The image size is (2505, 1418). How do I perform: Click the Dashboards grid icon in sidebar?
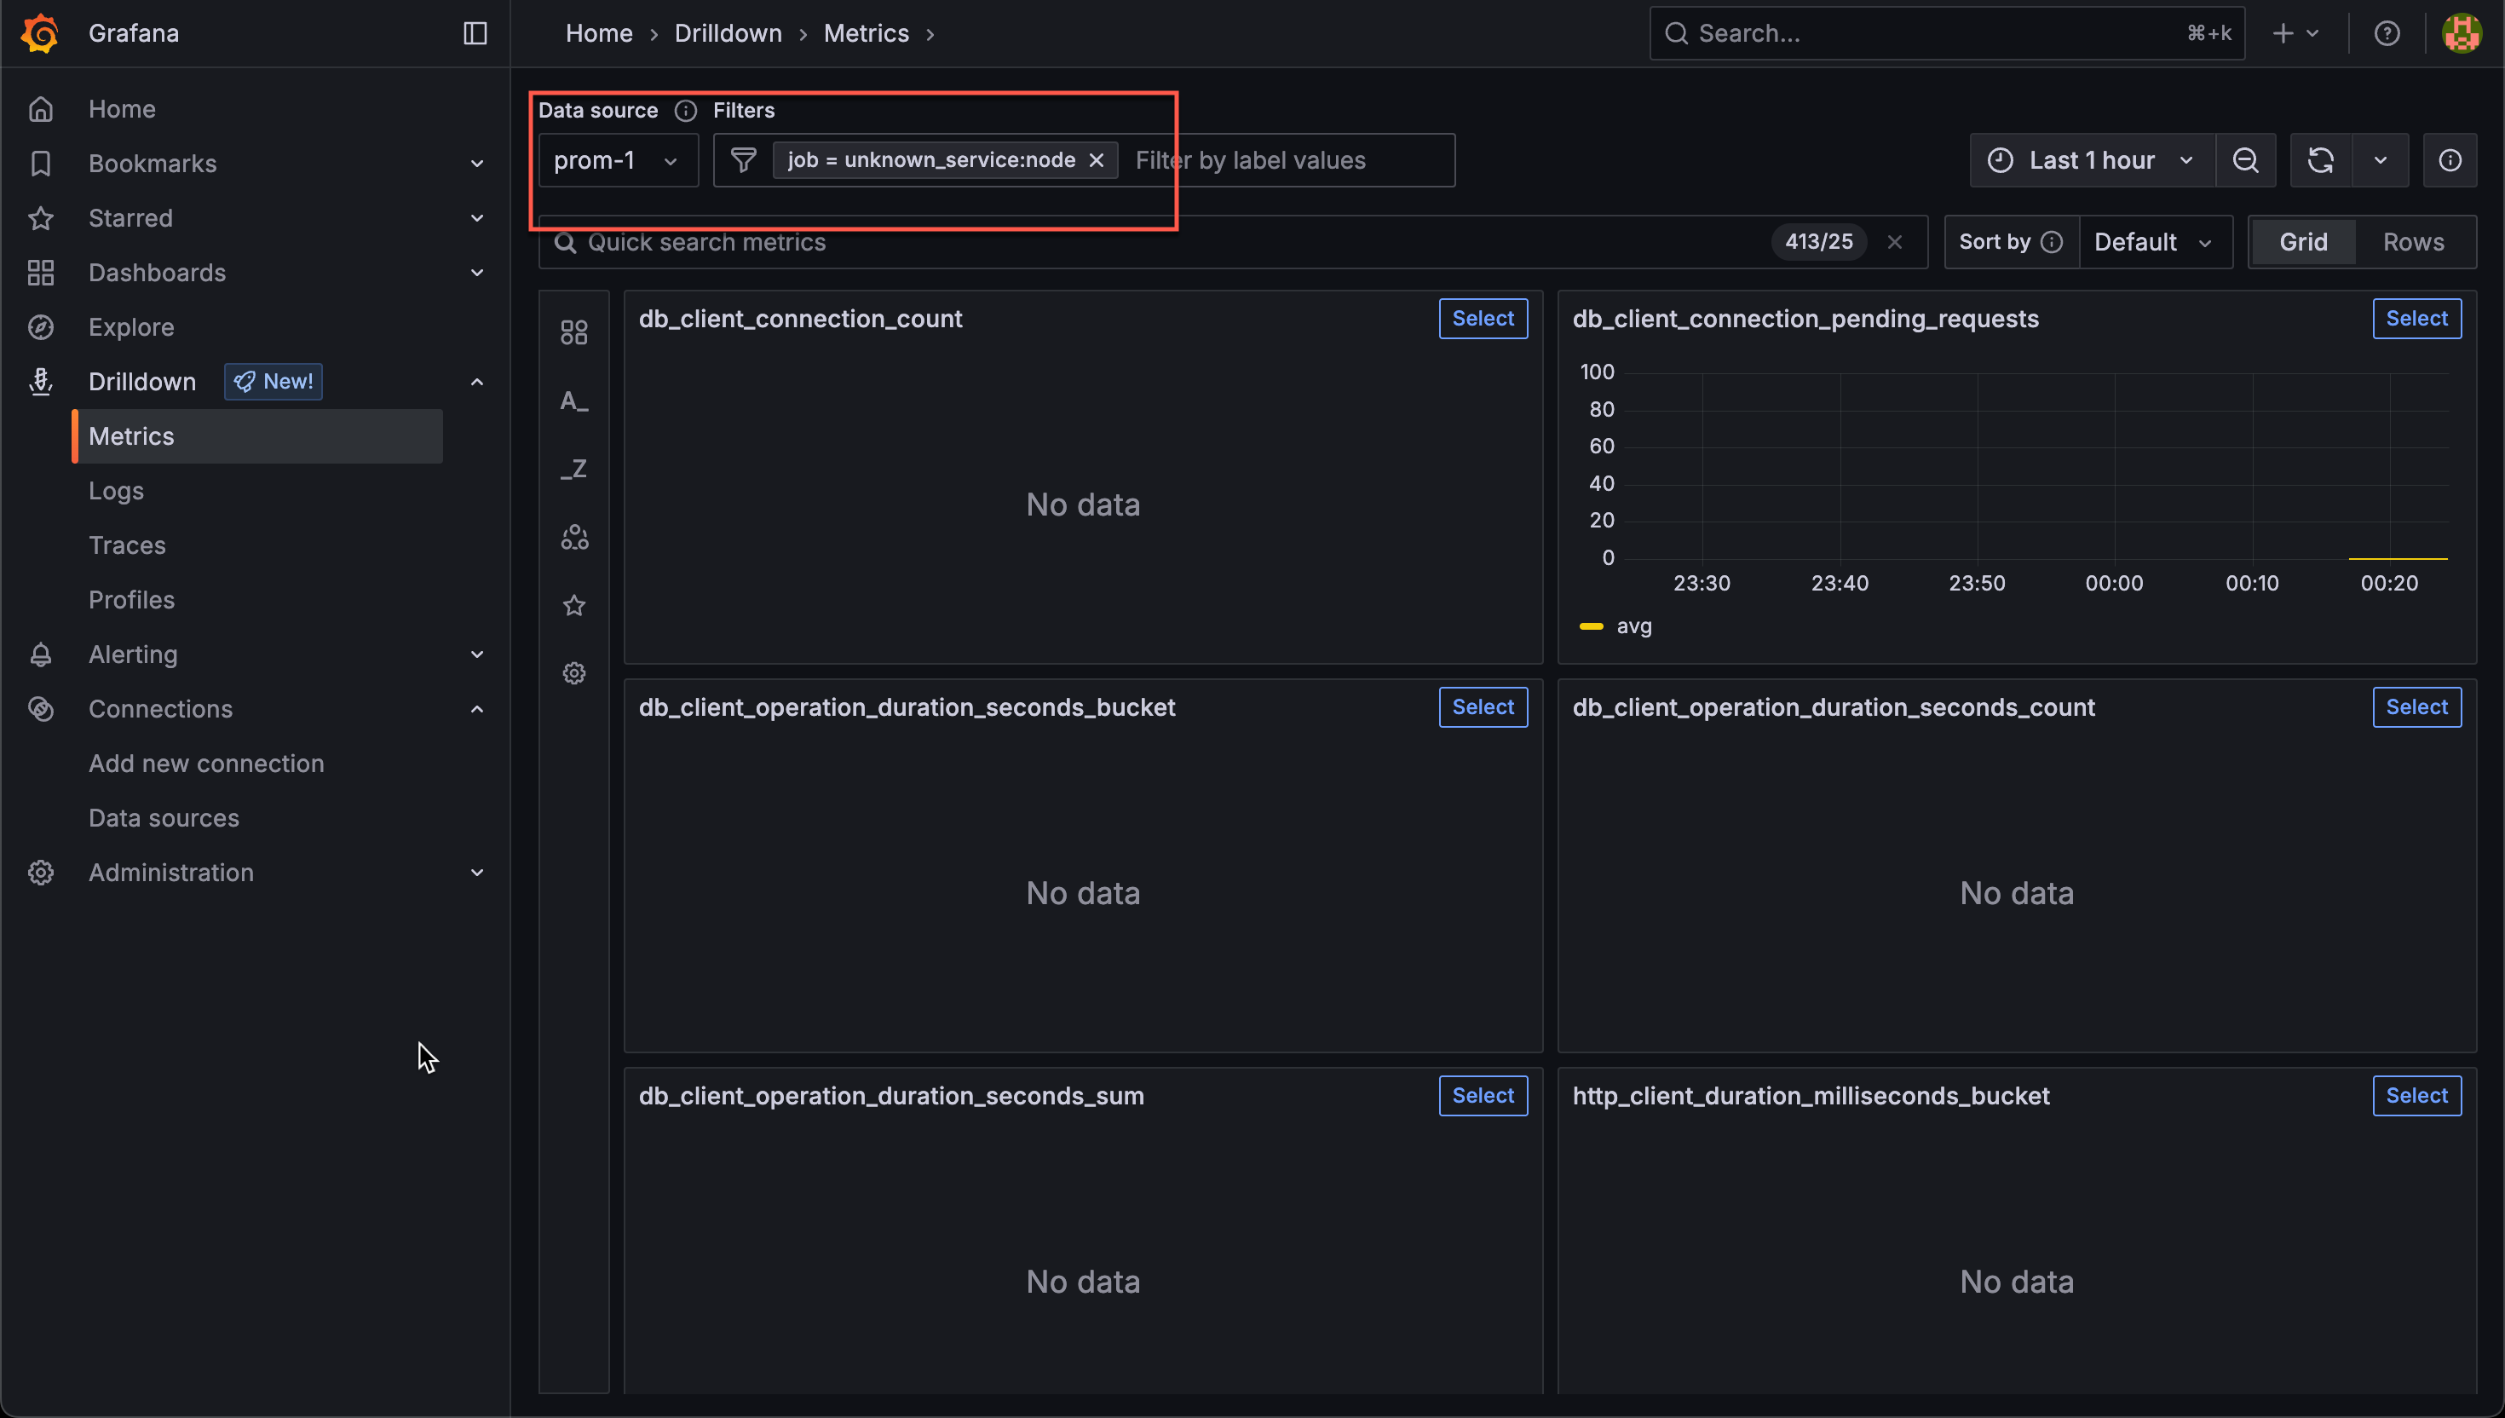(x=40, y=273)
